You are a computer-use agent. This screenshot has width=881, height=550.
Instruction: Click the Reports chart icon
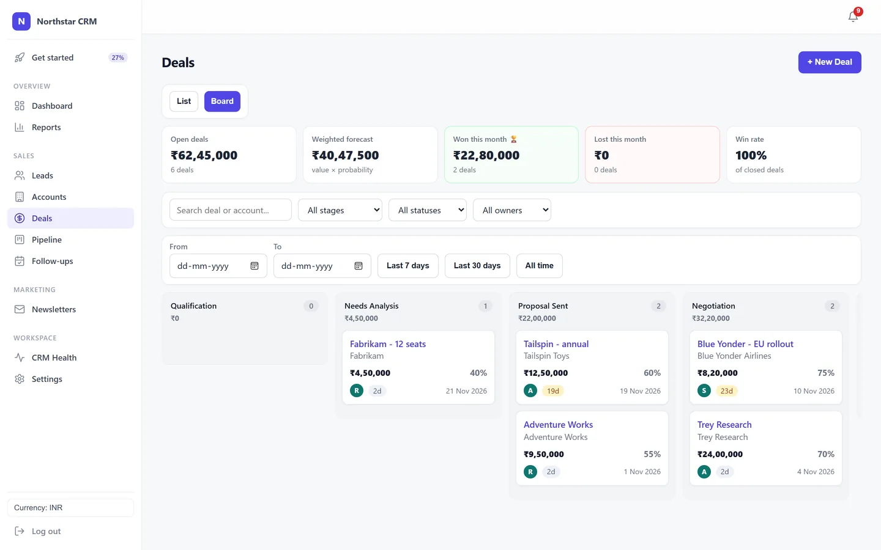click(20, 127)
